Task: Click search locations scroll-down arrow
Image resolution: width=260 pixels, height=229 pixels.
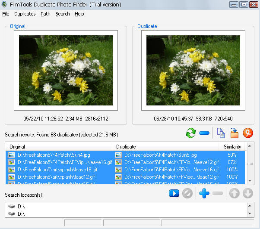Action: (250, 214)
